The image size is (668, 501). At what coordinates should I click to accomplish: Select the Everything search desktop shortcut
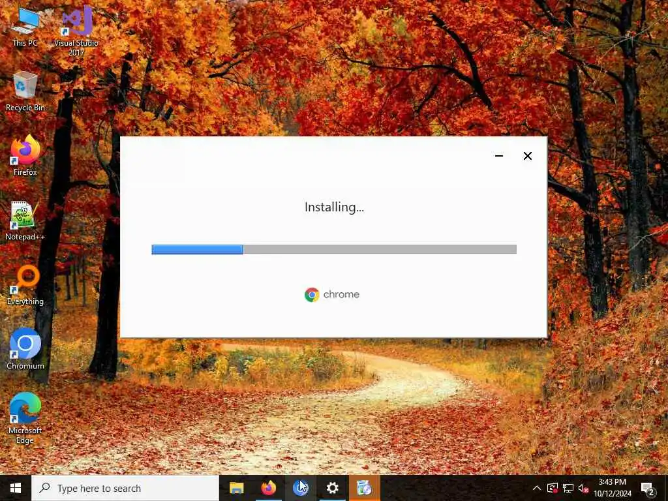coord(25,284)
